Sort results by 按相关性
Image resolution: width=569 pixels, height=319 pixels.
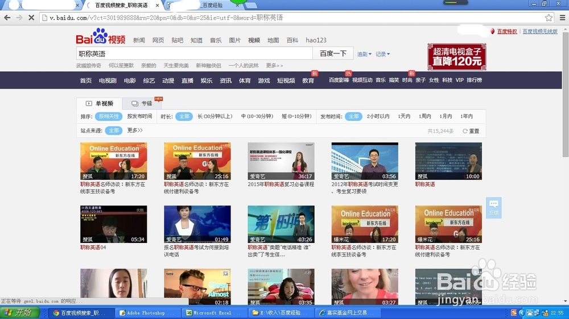pyautogui.click(x=109, y=116)
